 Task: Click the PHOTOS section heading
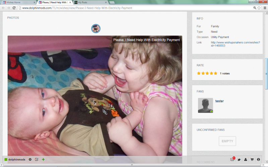point(13,18)
